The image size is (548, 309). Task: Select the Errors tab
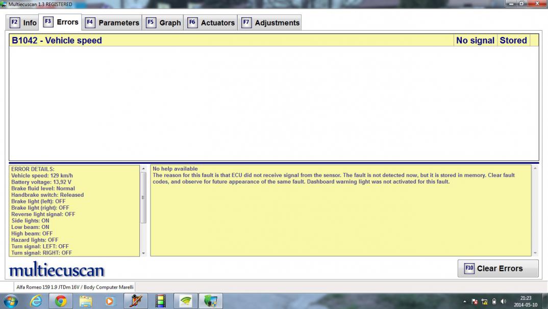tap(60, 22)
